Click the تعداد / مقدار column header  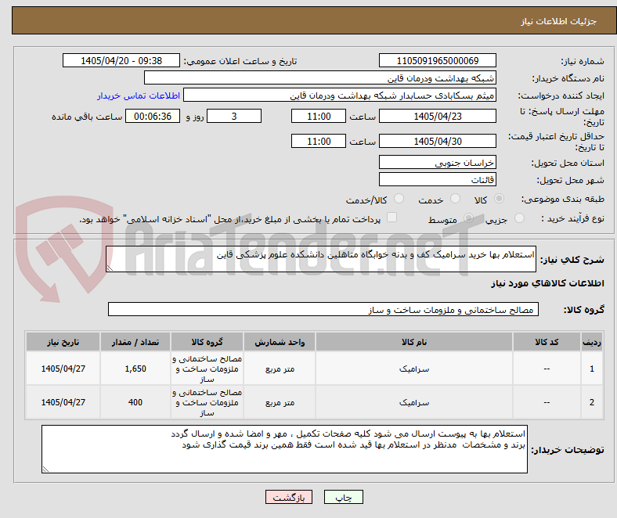pyautogui.click(x=135, y=342)
